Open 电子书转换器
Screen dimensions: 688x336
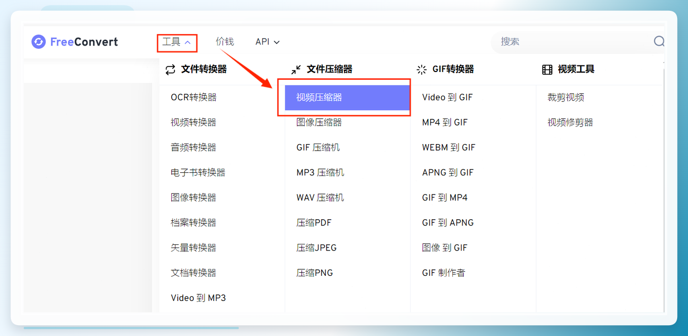coord(198,173)
